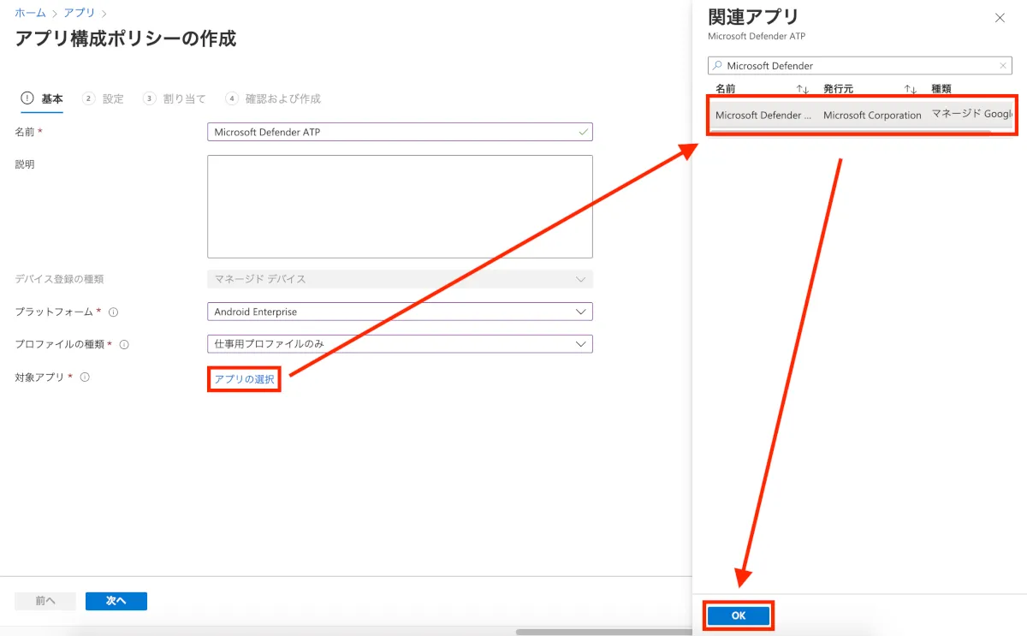Click the info icon next to プラットフォーム
This screenshot has height=636, width=1027.
[114, 312]
